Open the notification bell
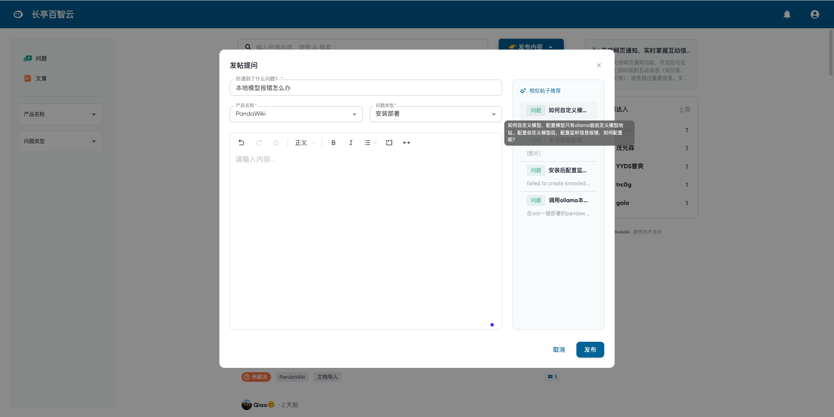834x417 pixels. pyautogui.click(x=787, y=14)
